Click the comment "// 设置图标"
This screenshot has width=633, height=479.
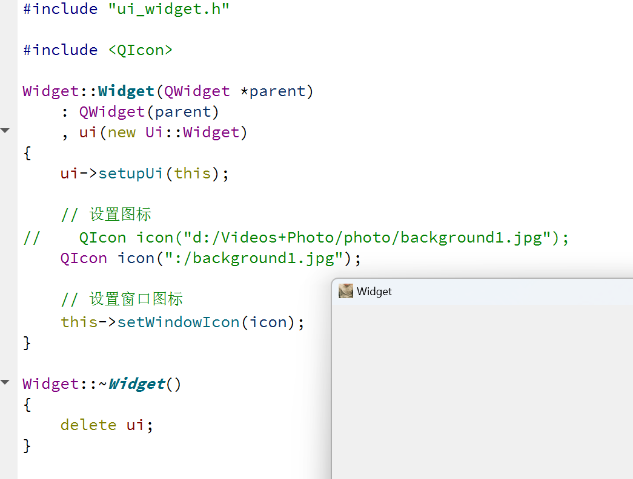coord(106,215)
